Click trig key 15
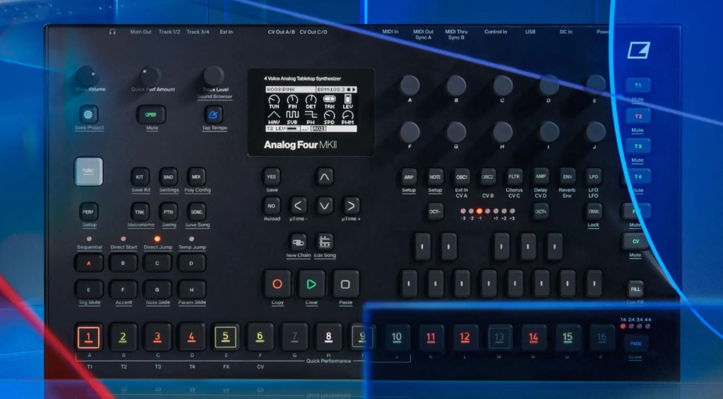 [x=568, y=337]
